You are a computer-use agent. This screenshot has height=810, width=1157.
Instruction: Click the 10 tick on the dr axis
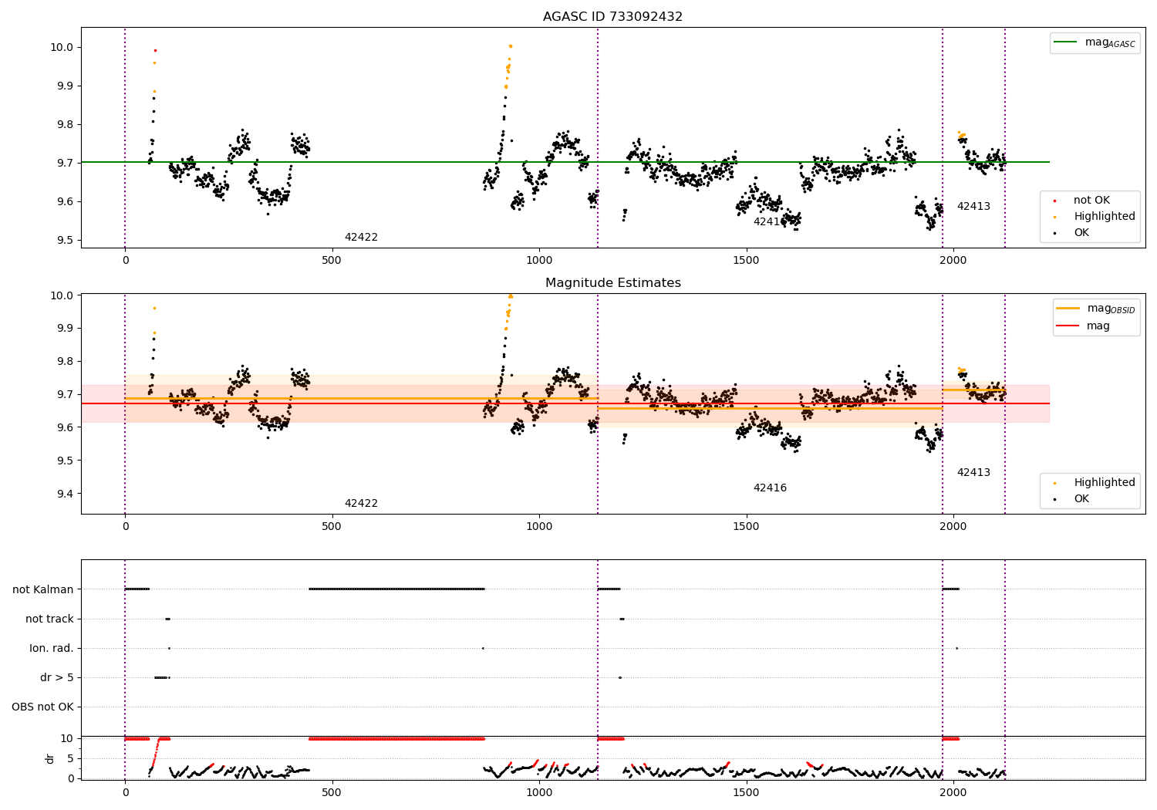[x=67, y=739]
